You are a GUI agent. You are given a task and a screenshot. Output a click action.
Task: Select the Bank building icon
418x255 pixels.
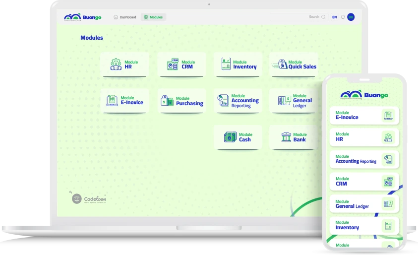pyautogui.click(x=286, y=137)
